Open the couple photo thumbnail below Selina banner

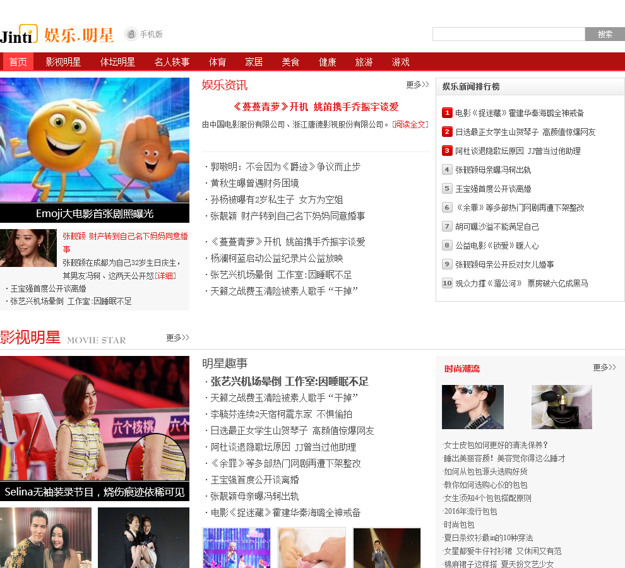pos(46,538)
